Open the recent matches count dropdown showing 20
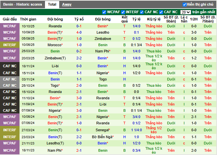217x155 pixels. 186,12
